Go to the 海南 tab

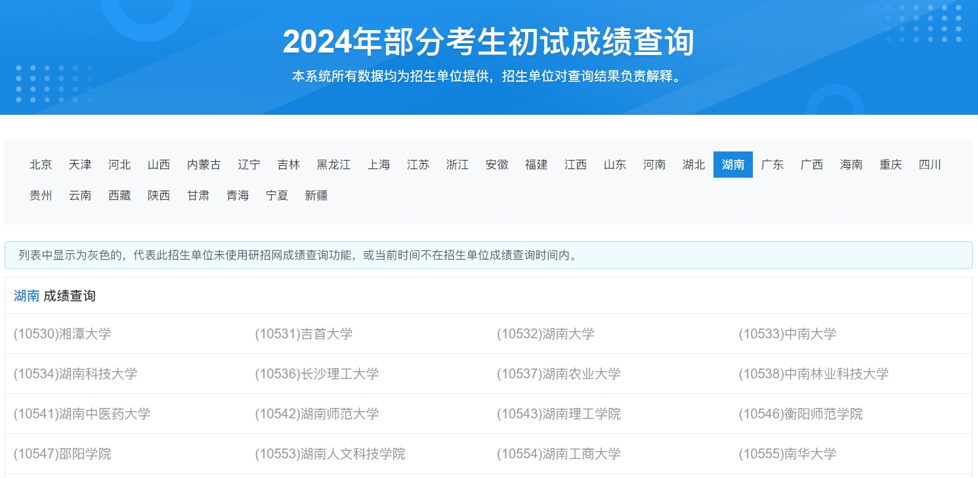pos(851,165)
